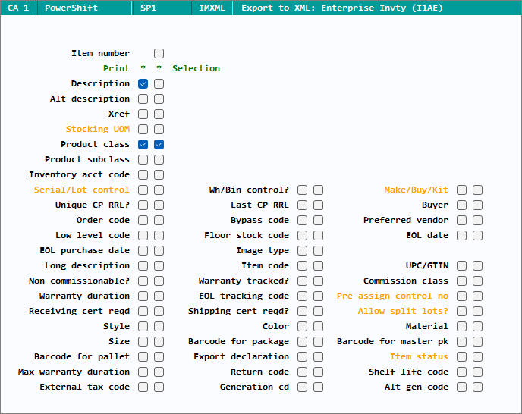Viewport: 522px width, 414px height.
Task: Tick the Style print checkbox
Action: click(143, 326)
